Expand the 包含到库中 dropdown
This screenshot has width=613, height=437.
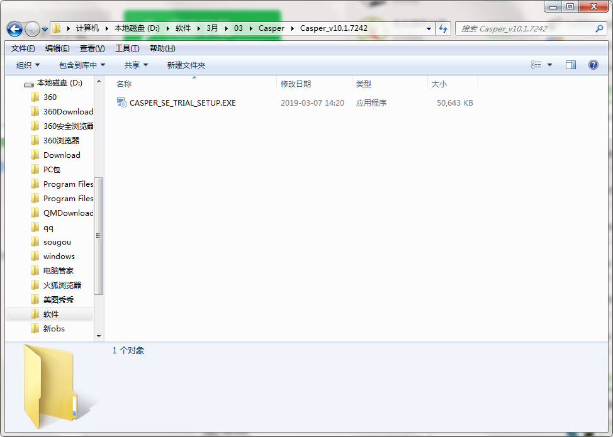pos(82,65)
